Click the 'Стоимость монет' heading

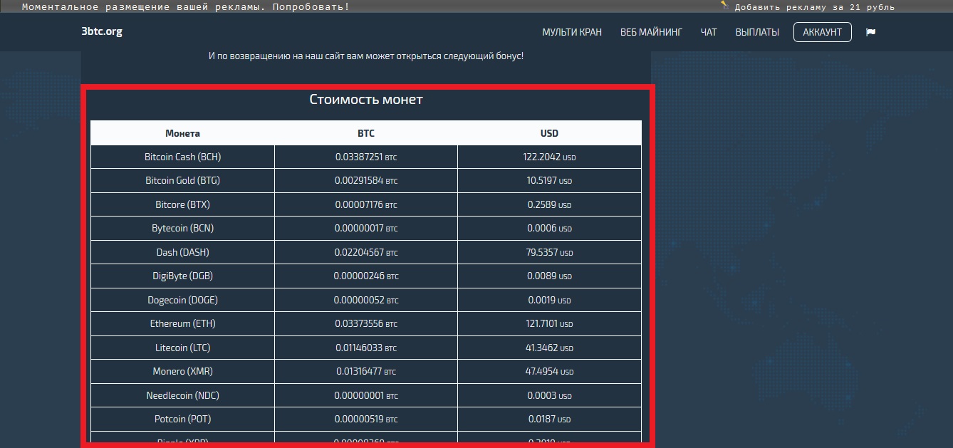[366, 100]
